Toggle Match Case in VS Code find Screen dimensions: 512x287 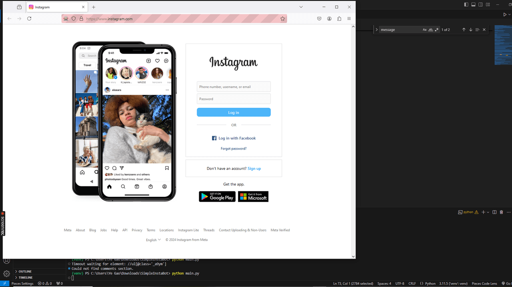coord(424,30)
